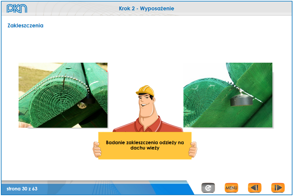Click the PKN logo
The height and width of the screenshot is (196, 293).
tap(17, 9)
